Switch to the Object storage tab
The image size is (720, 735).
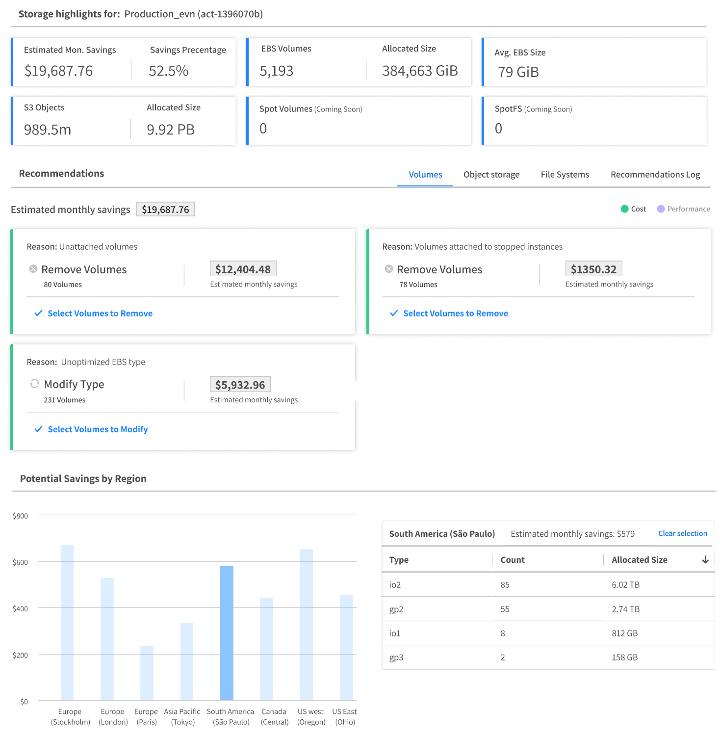(x=491, y=175)
